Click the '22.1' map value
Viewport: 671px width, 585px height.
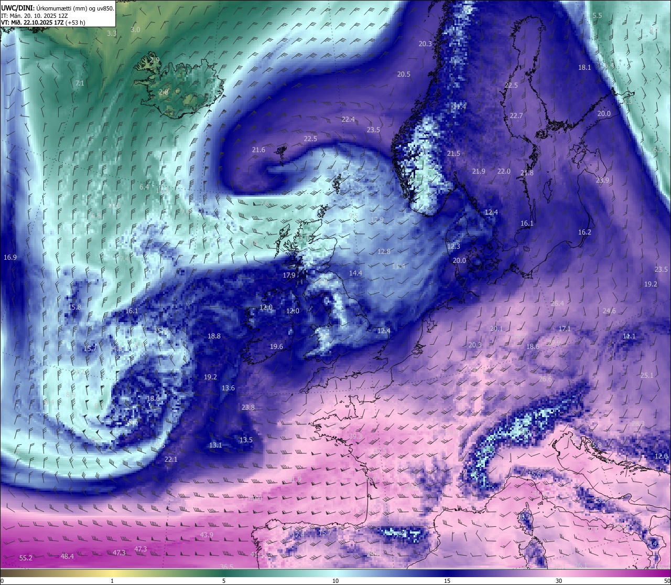click(171, 460)
